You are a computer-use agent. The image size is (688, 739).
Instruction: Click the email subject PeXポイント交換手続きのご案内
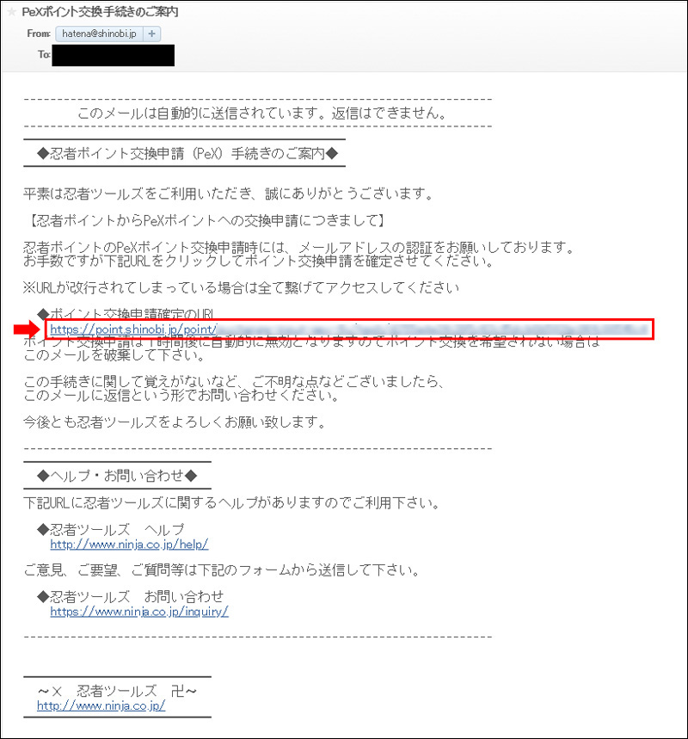pos(100,12)
